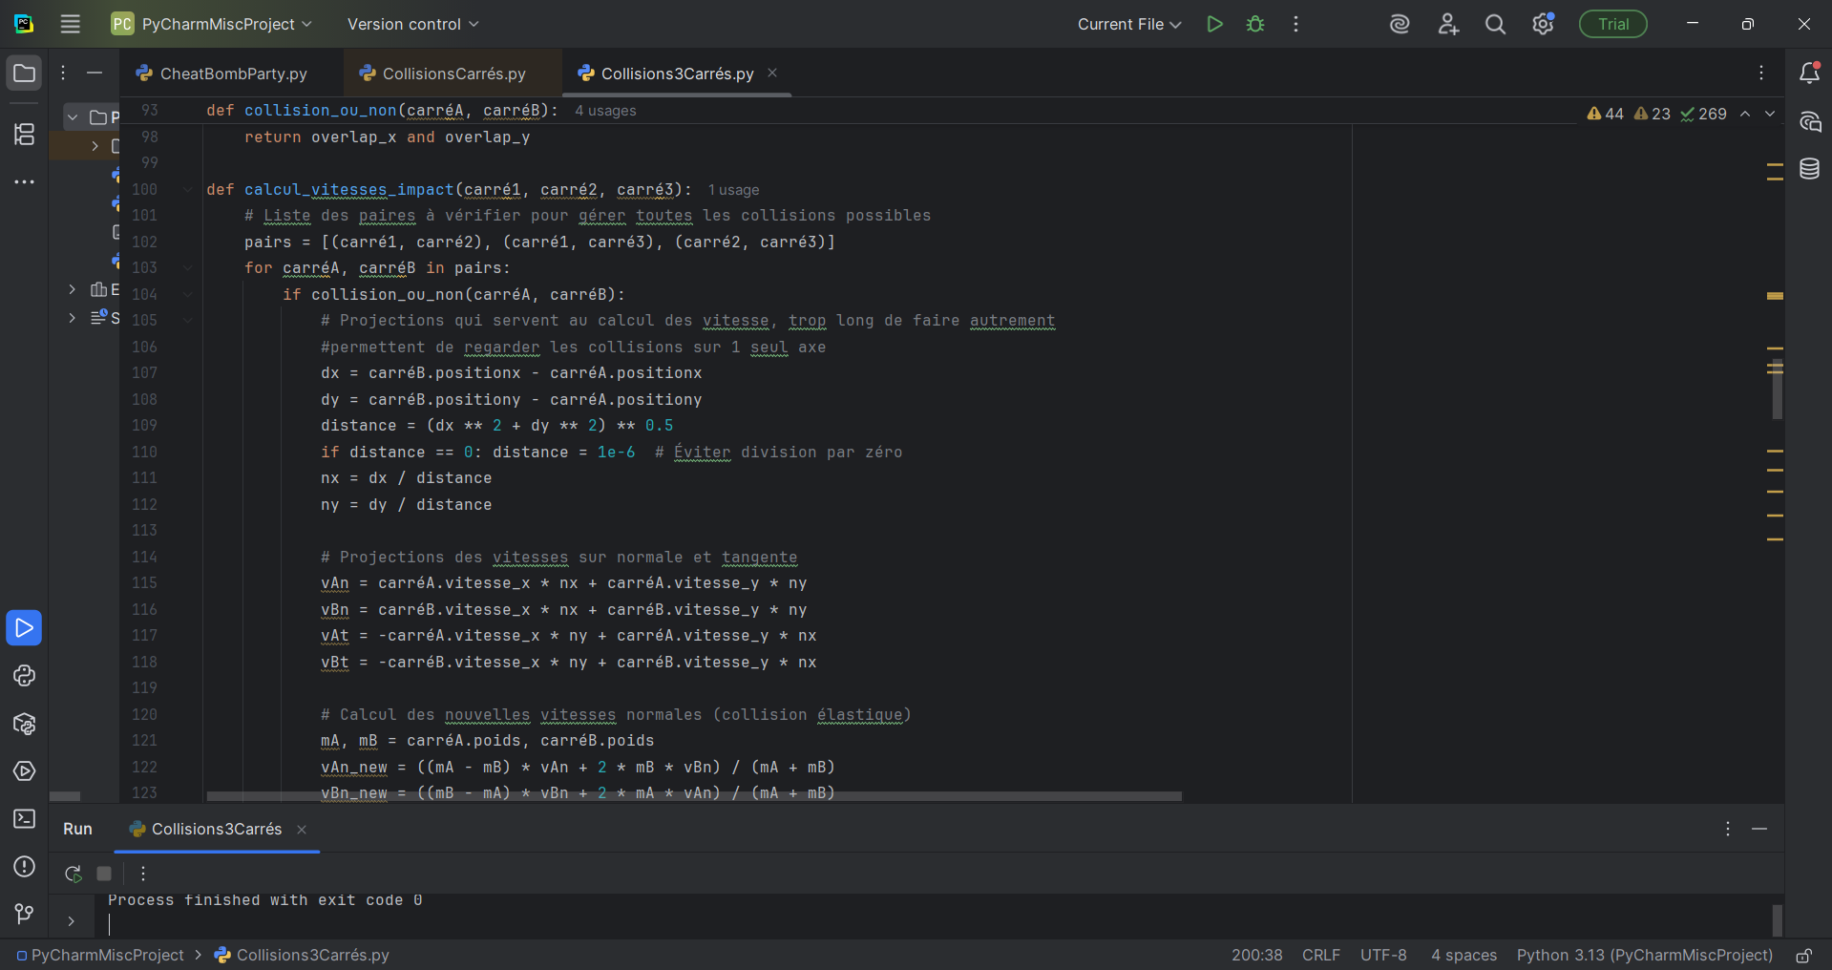
Task: Close the Collisions3Carrés.py editor tab
Action: [772, 73]
